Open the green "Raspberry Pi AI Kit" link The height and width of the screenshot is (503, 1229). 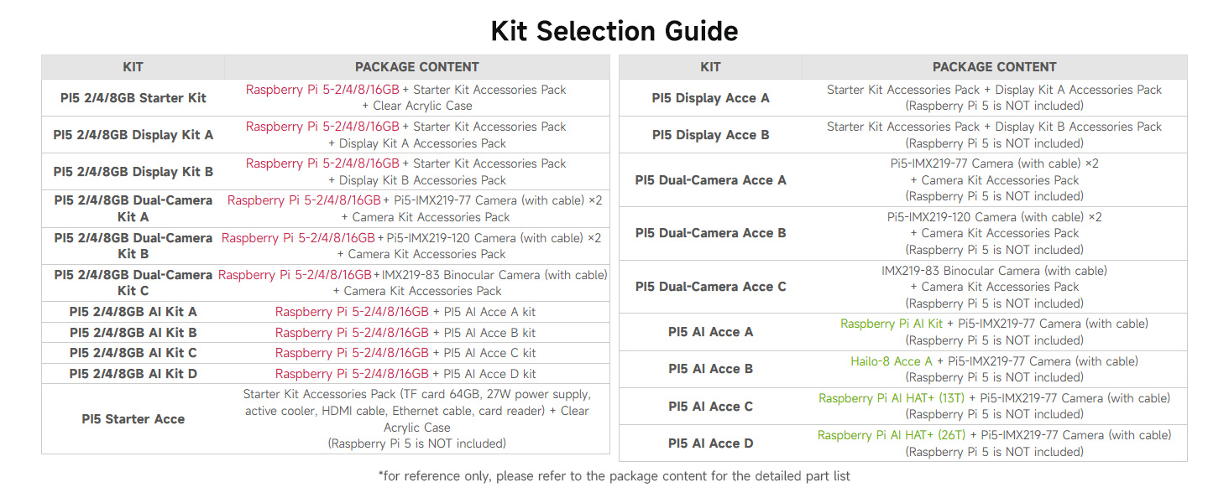[x=892, y=324]
